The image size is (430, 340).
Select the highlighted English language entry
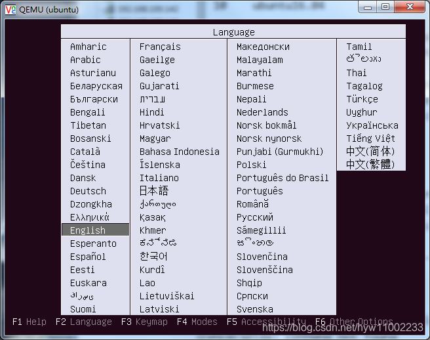(96, 230)
